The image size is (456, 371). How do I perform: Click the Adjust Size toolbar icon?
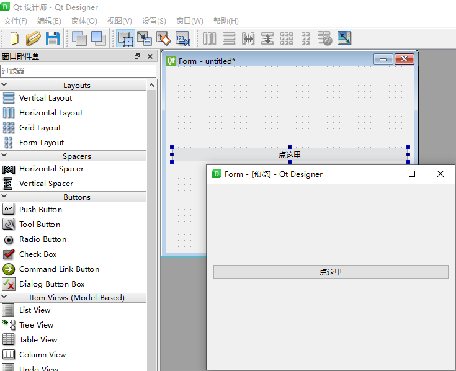tap(344, 38)
